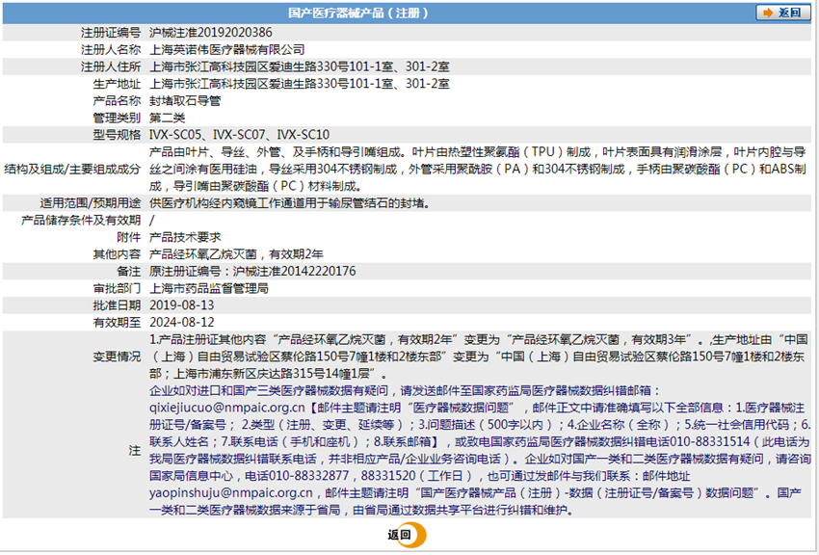
Task: Select product name 封堵取石导管
Action: pos(185,101)
